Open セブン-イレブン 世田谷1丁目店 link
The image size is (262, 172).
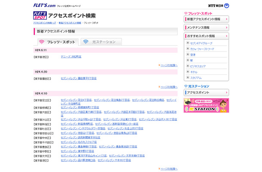[77, 133]
